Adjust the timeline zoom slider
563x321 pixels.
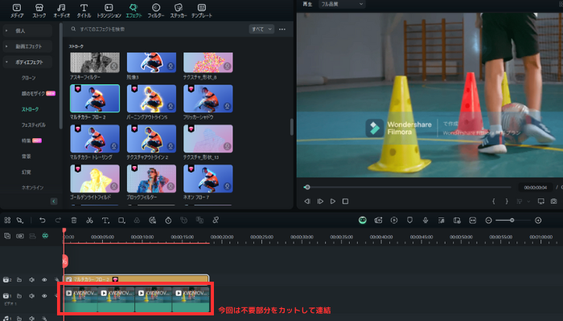click(513, 221)
